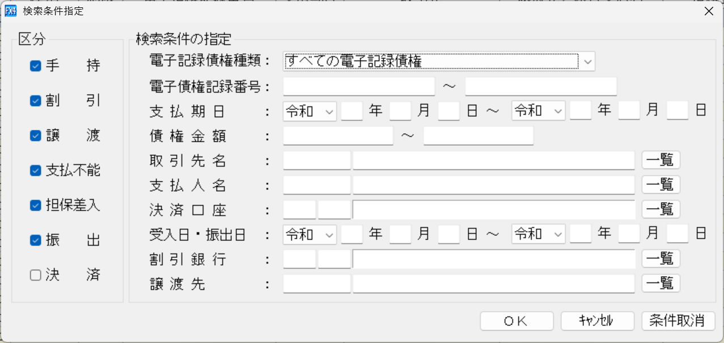Image resolution: width=724 pixels, height=343 pixels.
Task: Click the first 電子債権記録番号 input field
Action: click(x=358, y=86)
